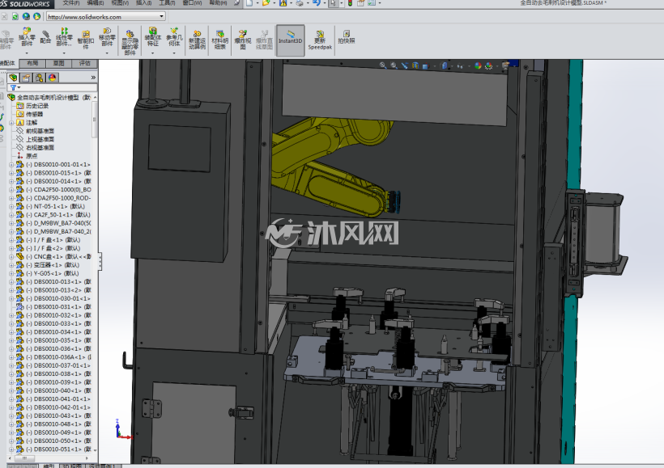The width and height of the screenshot is (664, 468).
Task: Select the CNC盘<1> component
Action: [58, 256]
